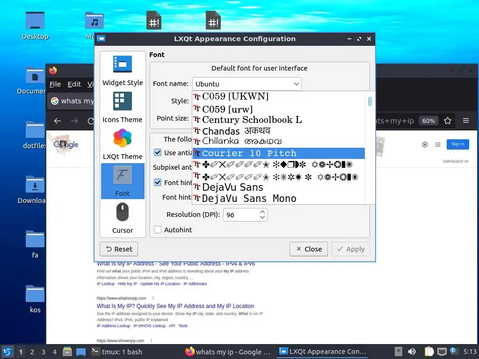Viewport: 479px width, 359px height.
Task: Open What Is My IP? Quickly See link
Action: pos(175,306)
